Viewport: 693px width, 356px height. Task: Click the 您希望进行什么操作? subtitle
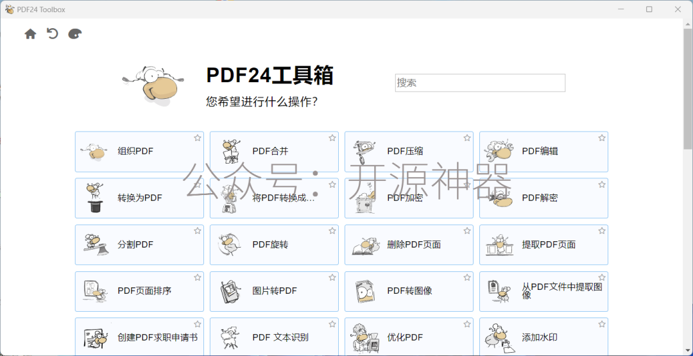coord(262,102)
